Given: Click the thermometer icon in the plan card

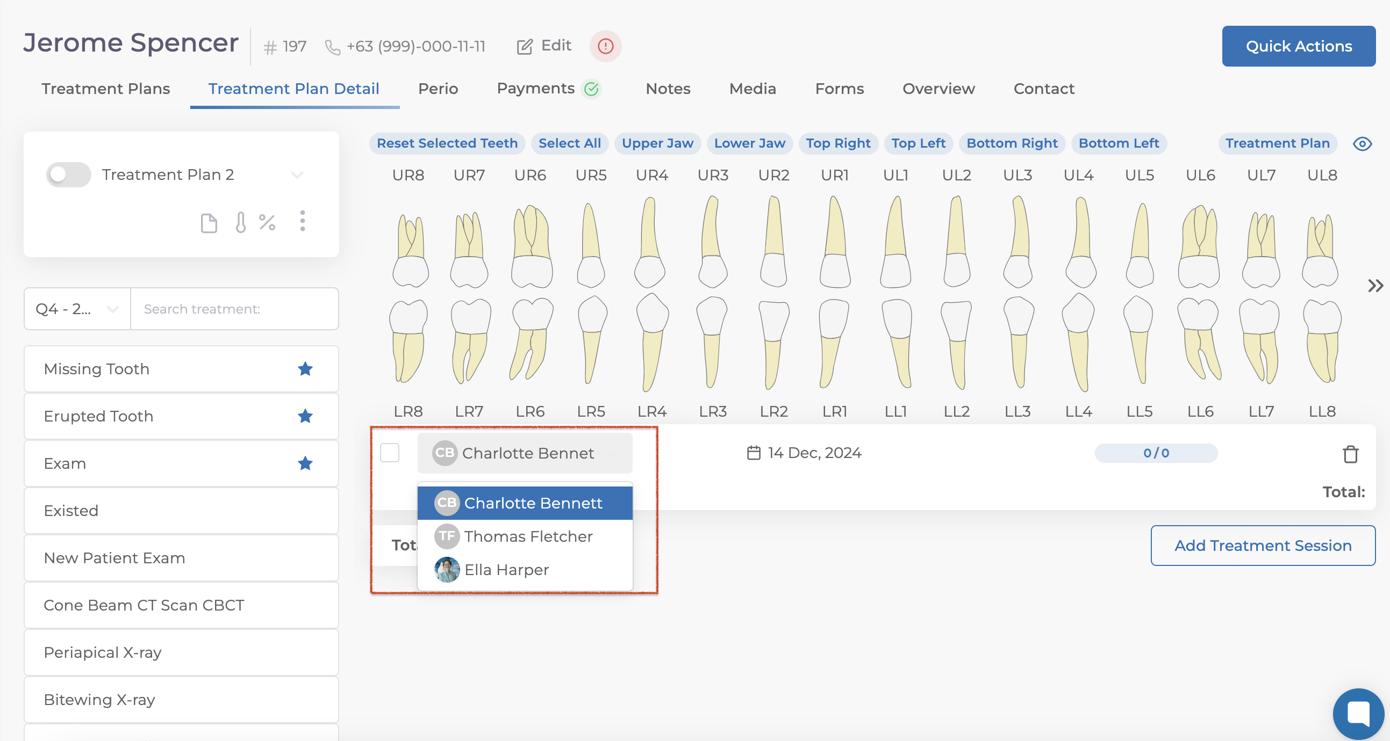Looking at the screenshot, I should tap(241, 222).
